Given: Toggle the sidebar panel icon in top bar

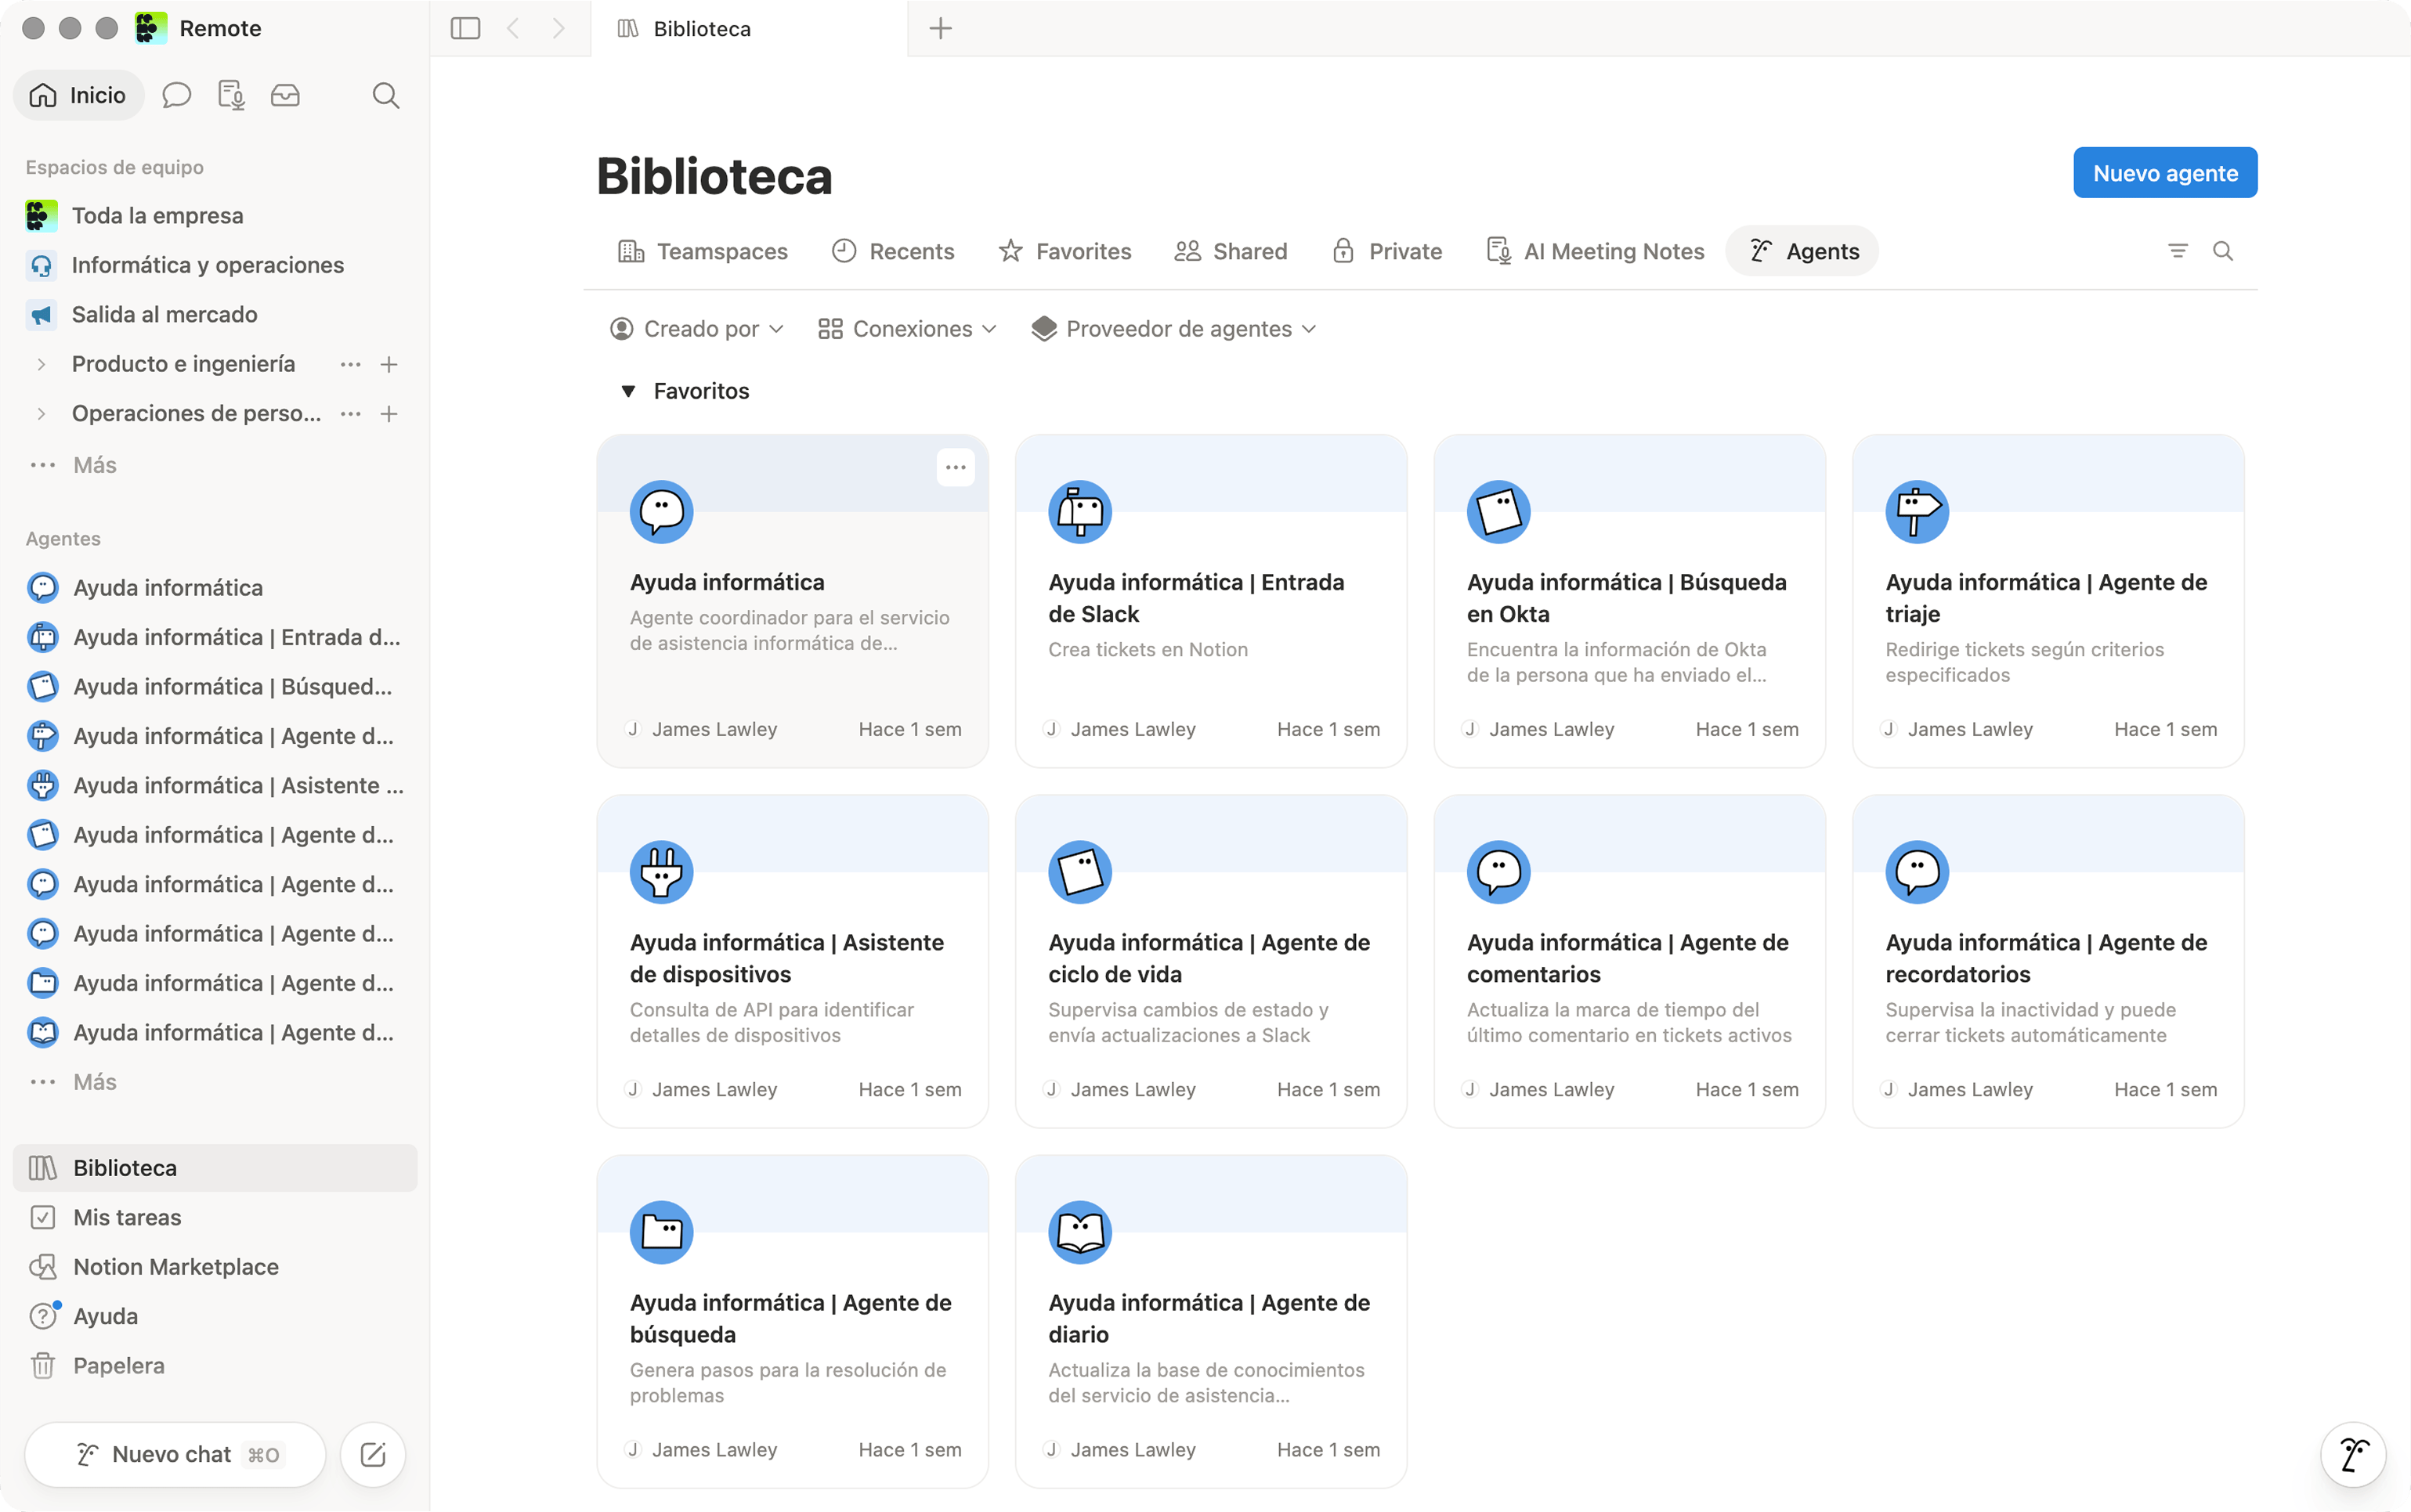Looking at the screenshot, I should pyautogui.click(x=465, y=28).
